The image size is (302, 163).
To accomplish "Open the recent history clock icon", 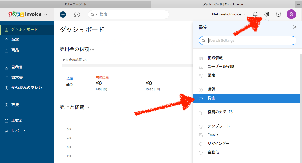I will tap(77, 15).
